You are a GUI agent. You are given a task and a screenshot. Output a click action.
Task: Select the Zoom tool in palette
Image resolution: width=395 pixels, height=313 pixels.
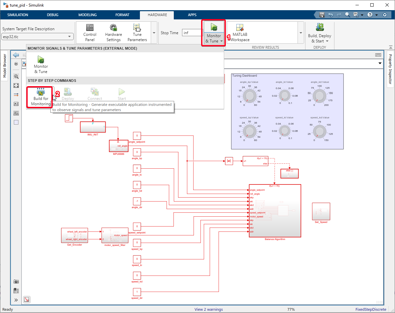(x=16, y=76)
